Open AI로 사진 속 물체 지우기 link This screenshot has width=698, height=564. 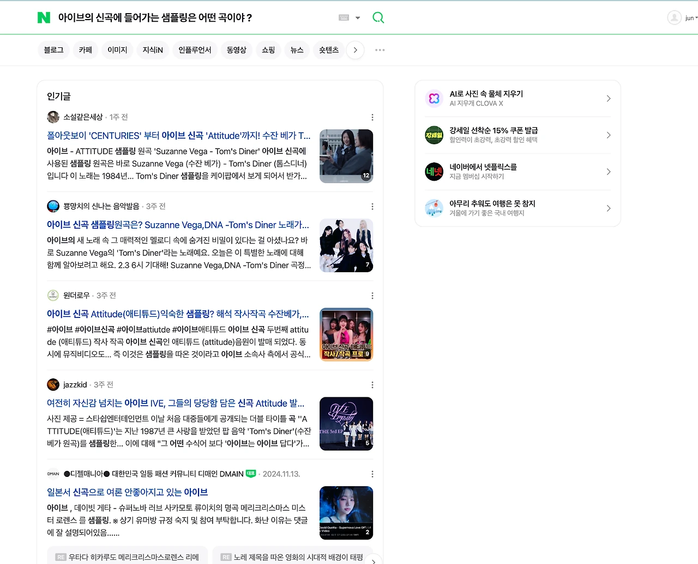point(486,94)
